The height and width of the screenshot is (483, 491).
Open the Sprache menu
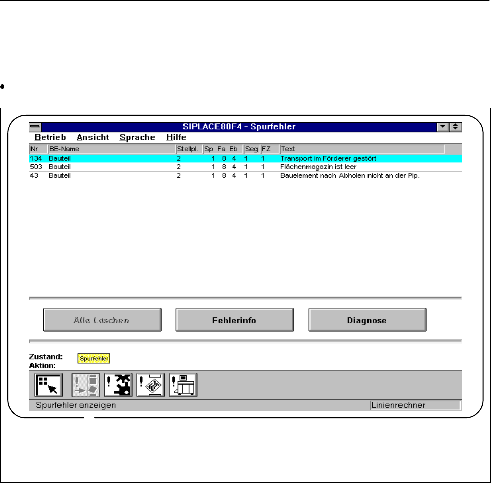[137, 137]
